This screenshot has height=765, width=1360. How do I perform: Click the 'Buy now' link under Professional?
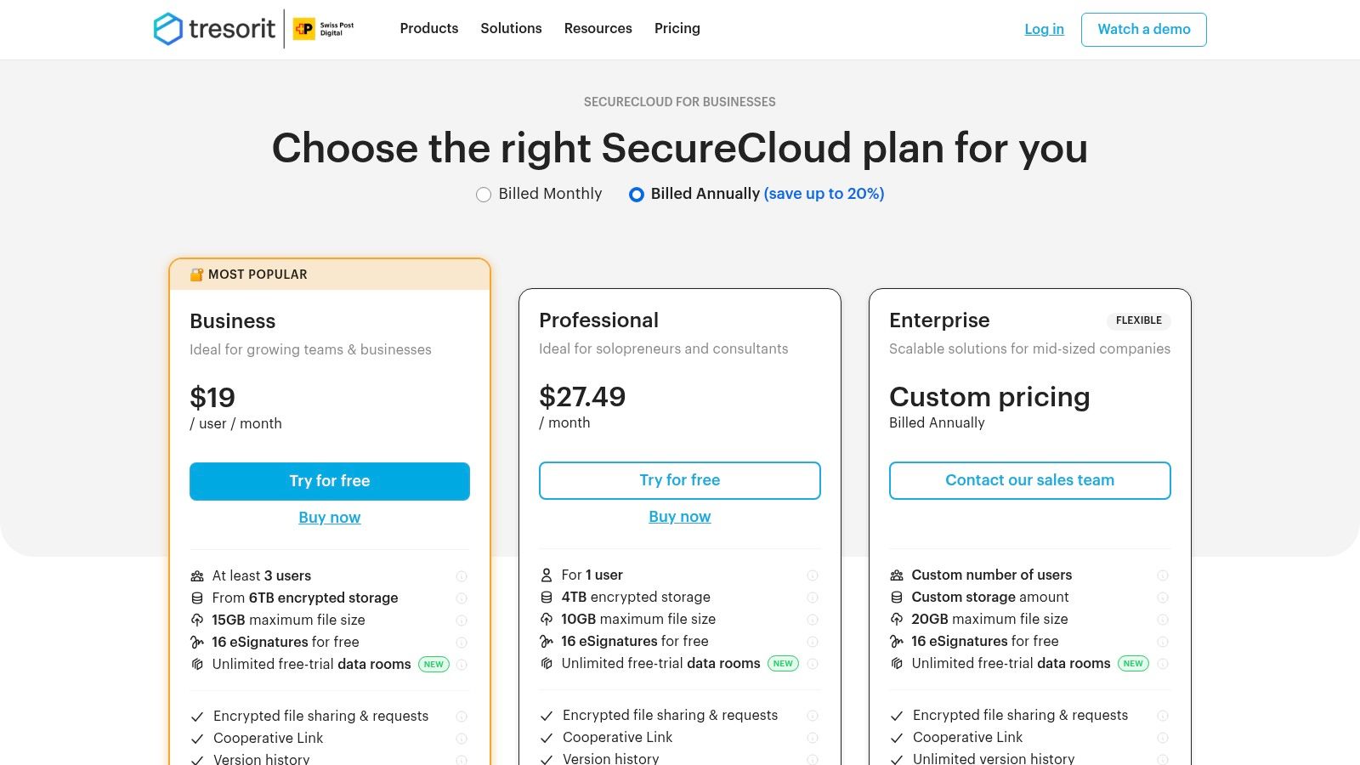(679, 516)
